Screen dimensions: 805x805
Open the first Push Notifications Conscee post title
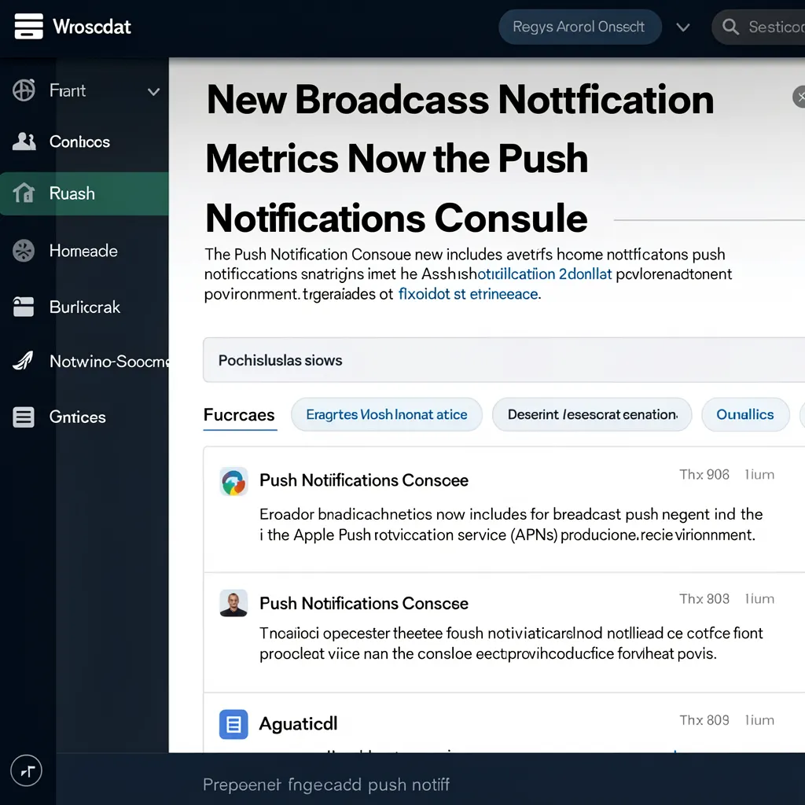point(364,480)
